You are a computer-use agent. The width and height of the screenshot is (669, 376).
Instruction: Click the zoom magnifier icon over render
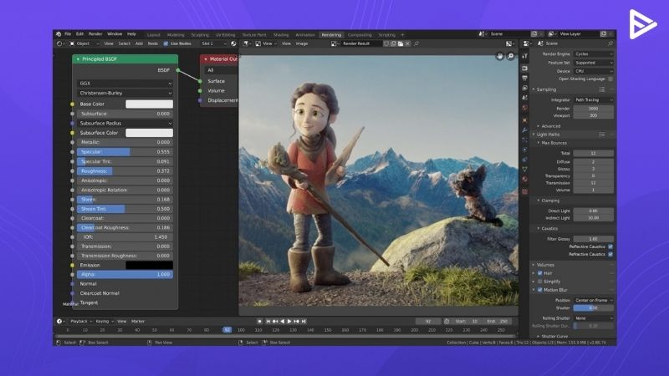(511, 56)
